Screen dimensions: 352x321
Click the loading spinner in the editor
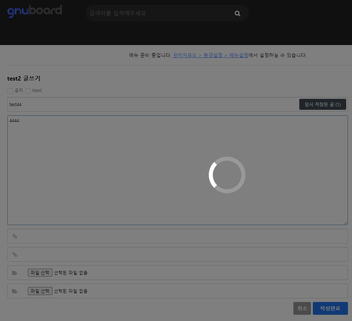coord(227,175)
